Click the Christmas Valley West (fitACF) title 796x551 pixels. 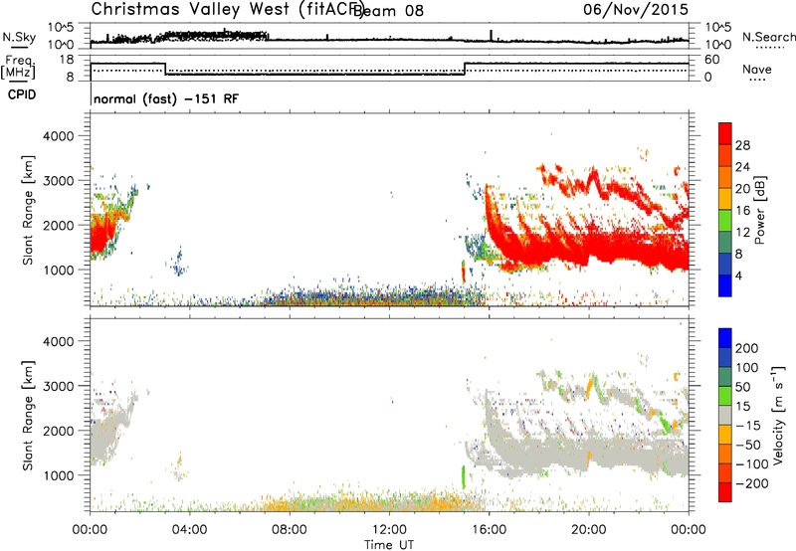227,10
